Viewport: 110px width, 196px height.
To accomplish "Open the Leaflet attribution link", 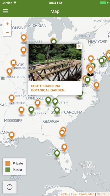I will (x=64, y=194).
